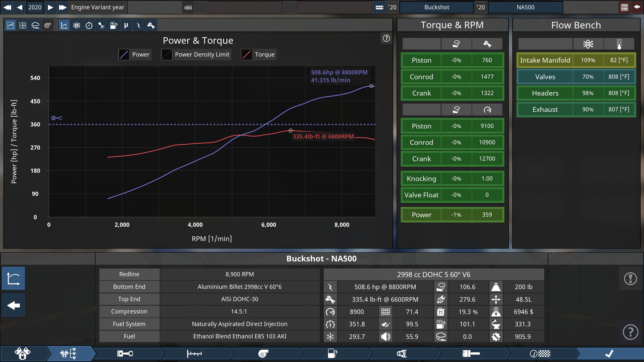The height and width of the screenshot is (362, 644).
Task: Click the curve graph button bottom left
Action: point(13,279)
